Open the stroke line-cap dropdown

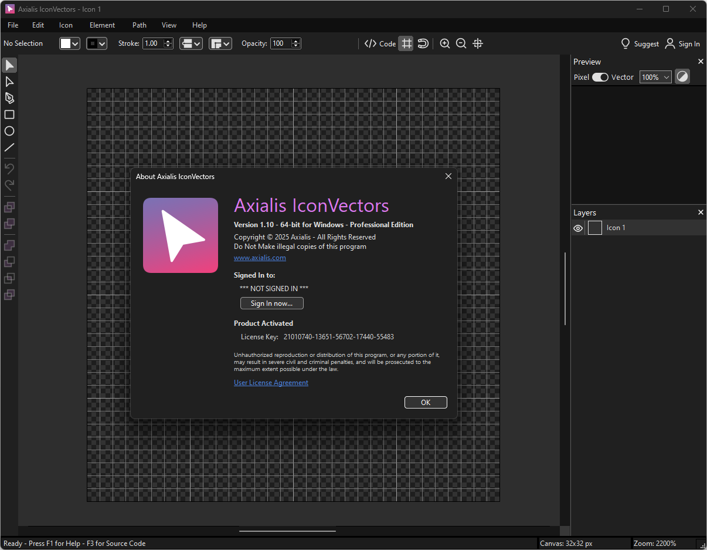[x=191, y=43]
